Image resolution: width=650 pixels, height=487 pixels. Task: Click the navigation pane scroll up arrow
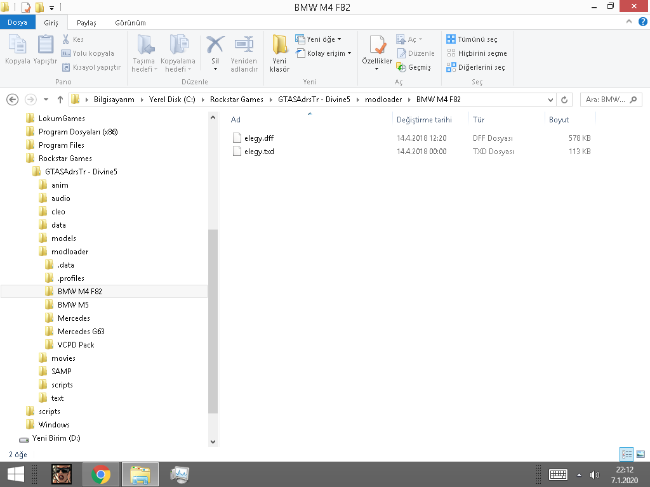[x=213, y=117]
